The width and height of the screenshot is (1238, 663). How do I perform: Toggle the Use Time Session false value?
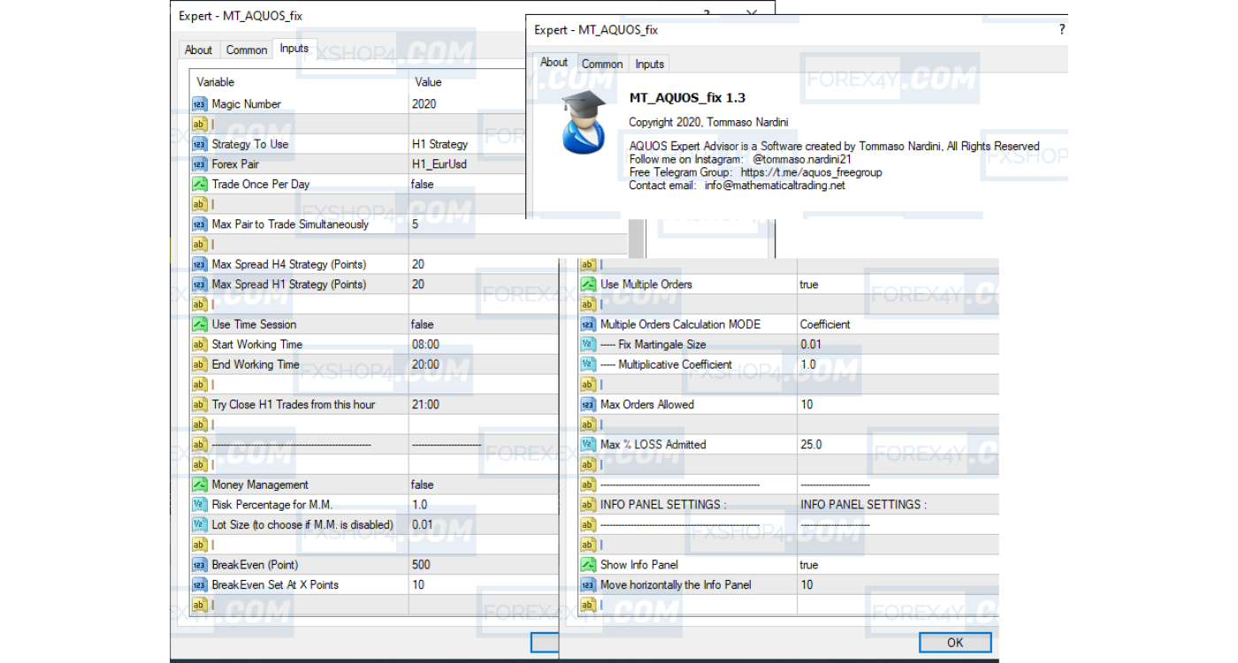(423, 324)
